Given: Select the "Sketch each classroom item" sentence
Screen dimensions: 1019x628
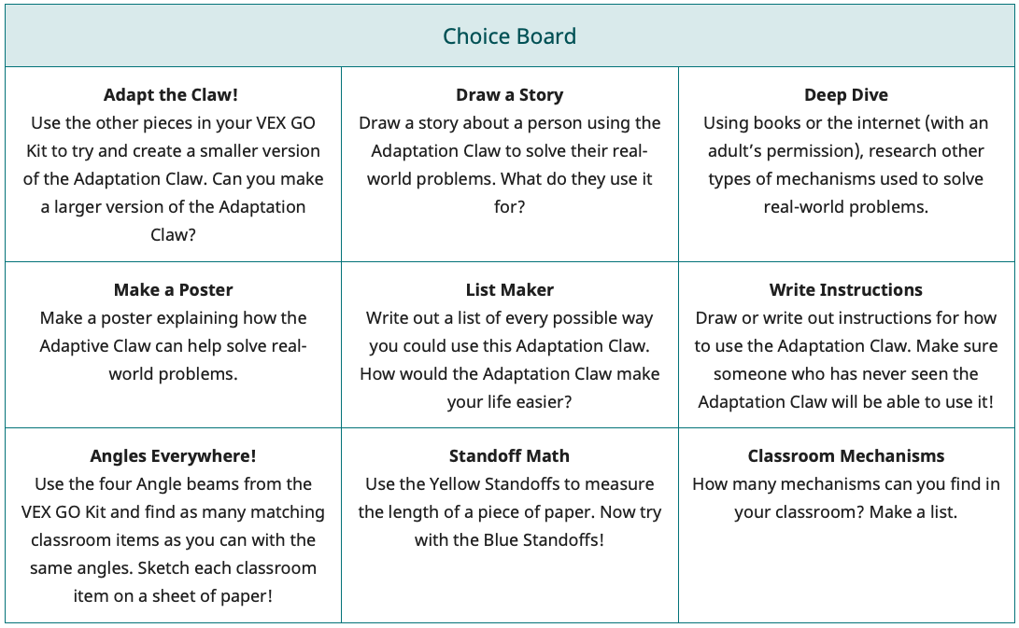Looking at the screenshot, I should click(173, 581).
